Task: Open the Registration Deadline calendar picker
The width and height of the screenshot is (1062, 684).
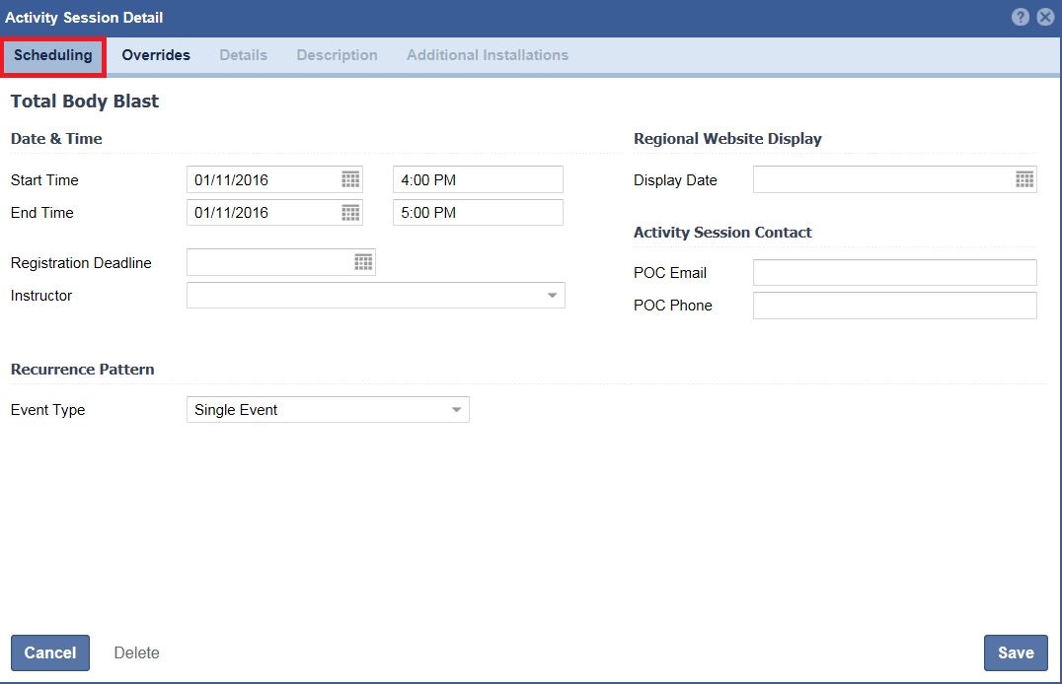Action: pyautogui.click(x=363, y=262)
